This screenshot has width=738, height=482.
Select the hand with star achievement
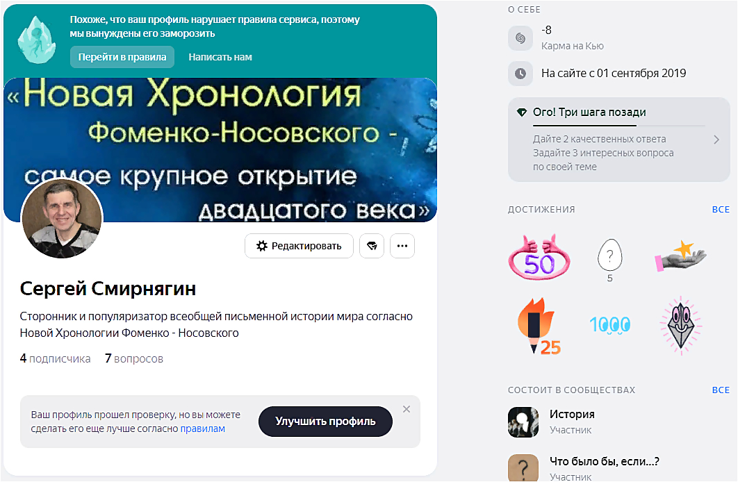(680, 257)
